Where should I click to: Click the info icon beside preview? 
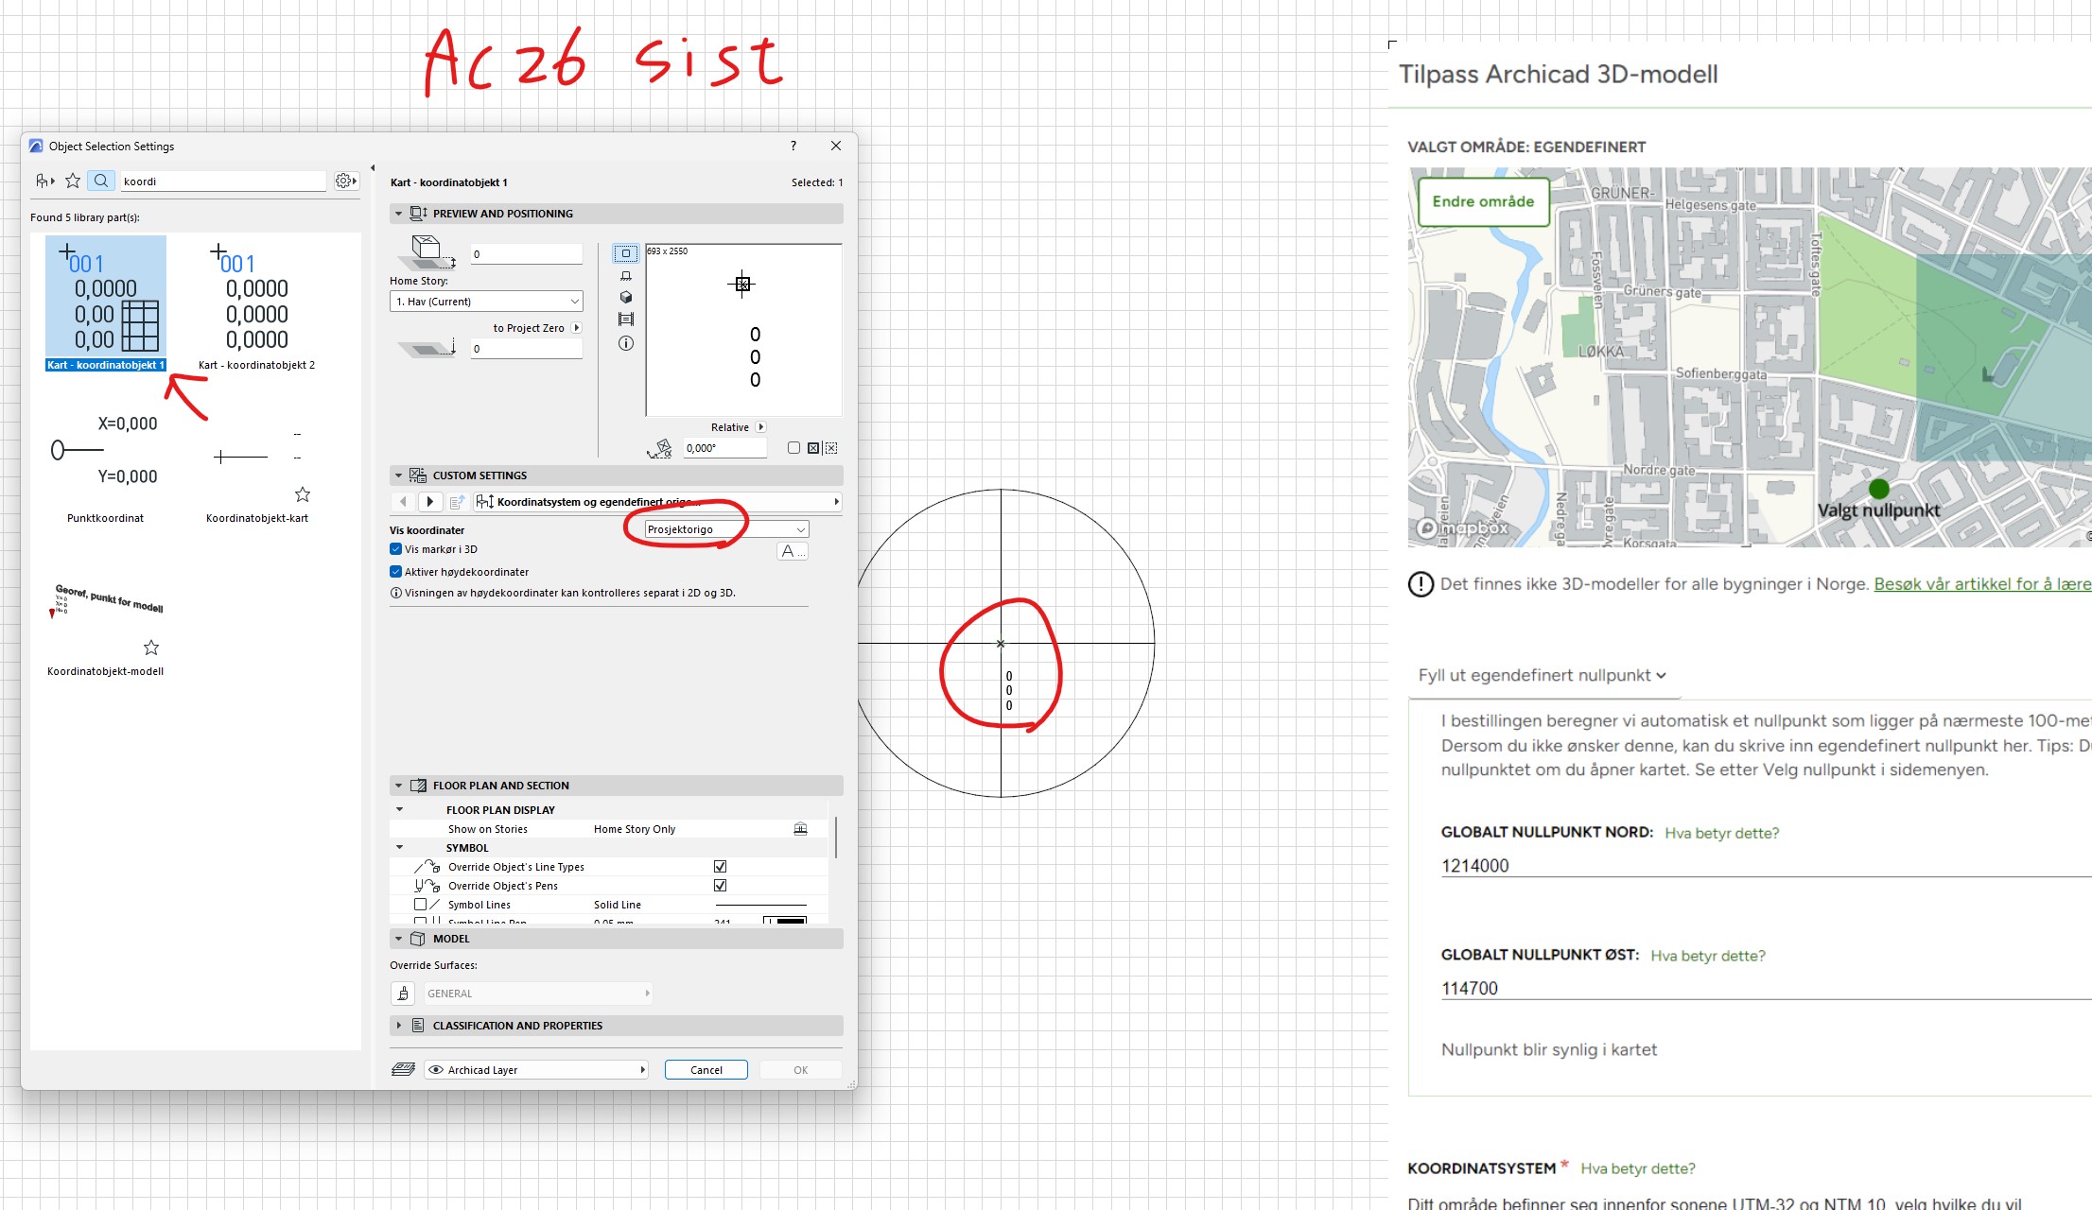coord(625,343)
